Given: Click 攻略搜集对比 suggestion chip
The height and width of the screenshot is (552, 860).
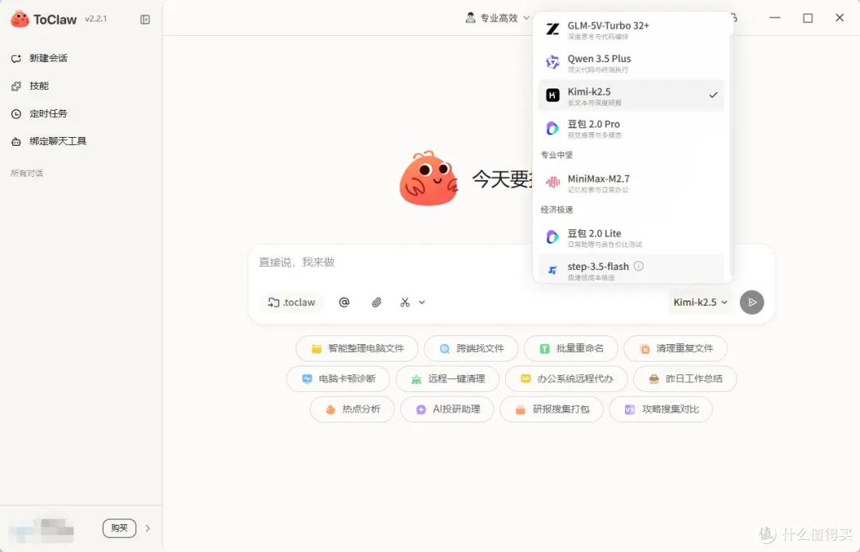Looking at the screenshot, I should tap(661, 409).
